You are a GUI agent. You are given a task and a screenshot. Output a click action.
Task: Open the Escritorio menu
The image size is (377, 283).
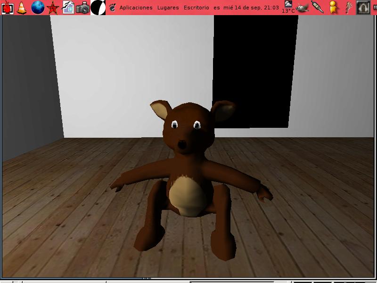[196, 8]
